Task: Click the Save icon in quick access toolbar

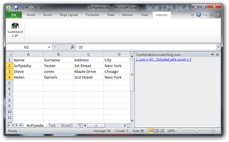Action: pyautogui.click(x=16, y=7)
